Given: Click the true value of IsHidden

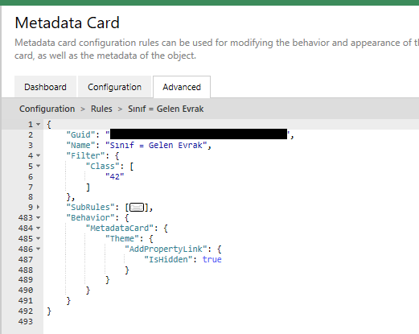Looking at the screenshot, I should pos(212,259).
